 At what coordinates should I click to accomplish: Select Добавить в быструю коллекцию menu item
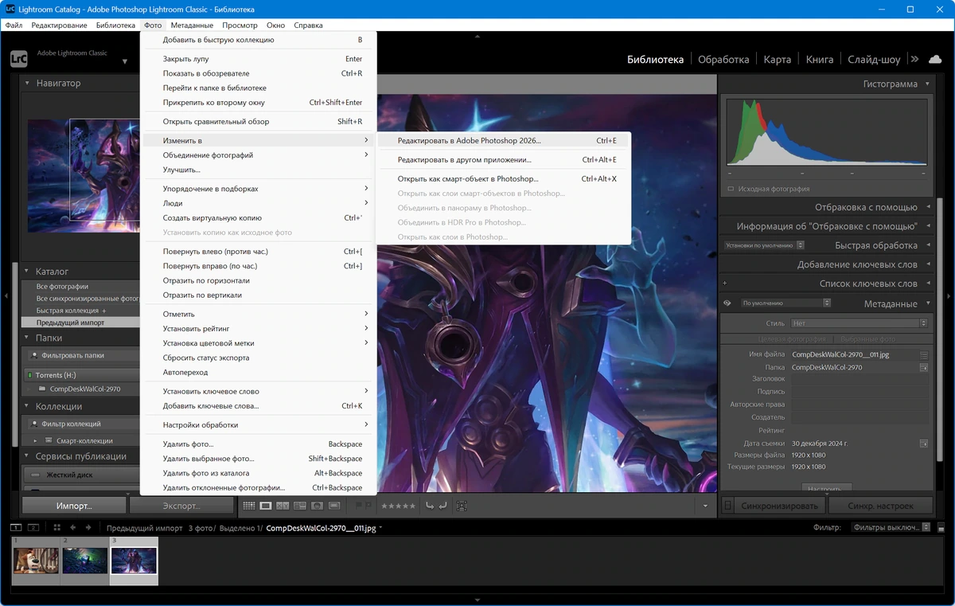pyautogui.click(x=258, y=40)
